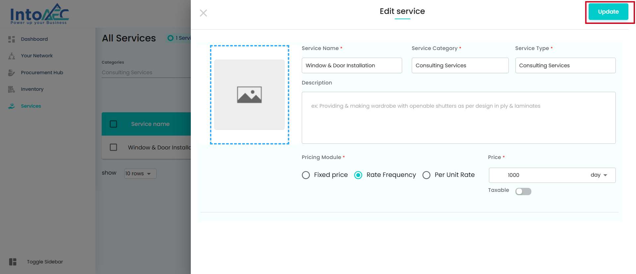Image resolution: width=636 pixels, height=274 pixels.
Task: Click the Toggle Sidebar icon
Action: 13,262
